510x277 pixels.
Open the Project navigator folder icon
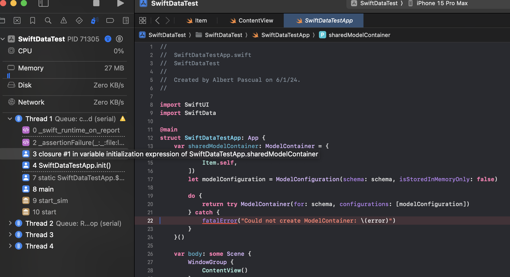pos(2,20)
